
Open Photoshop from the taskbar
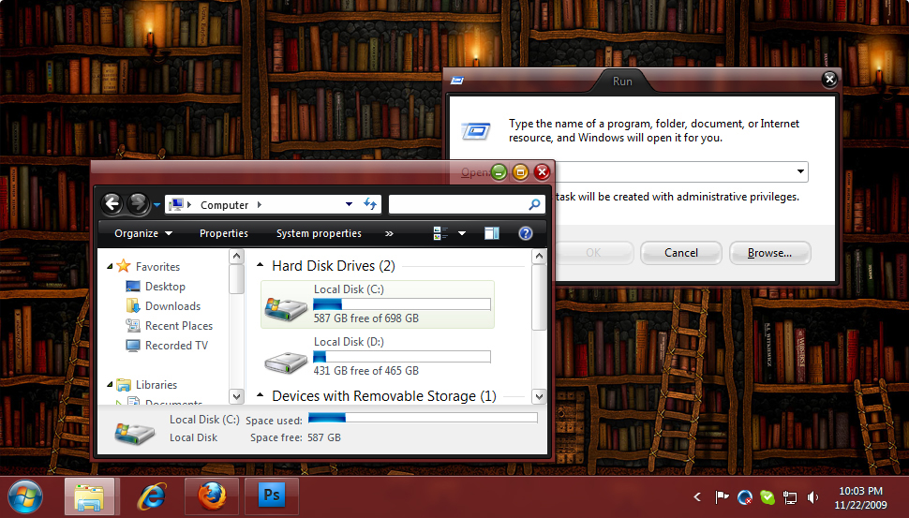(x=272, y=496)
